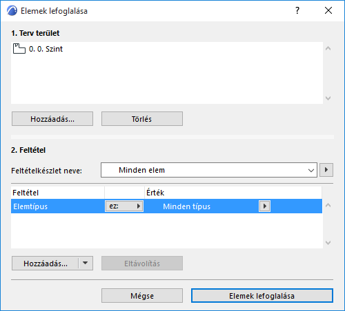Select the '0. 0. Szint' list entry

[x=167, y=49]
